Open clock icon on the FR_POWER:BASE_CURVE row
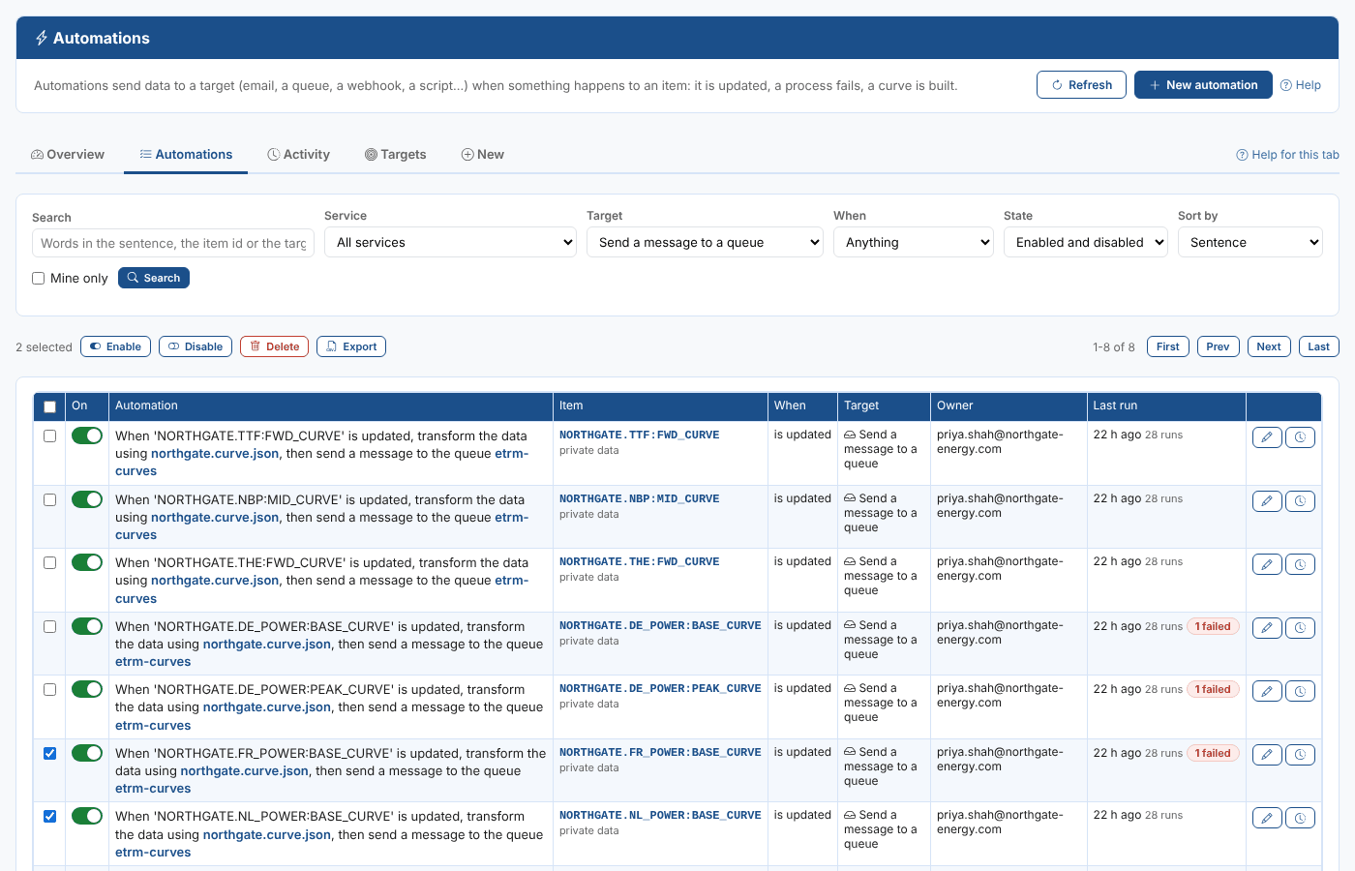This screenshot has height=871, width=1355. 1300,755
